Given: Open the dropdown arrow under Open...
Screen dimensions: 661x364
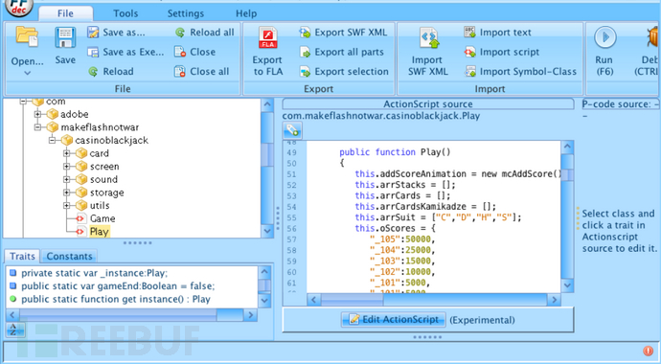Looking at the screenshot, I should tap(27, 73).
